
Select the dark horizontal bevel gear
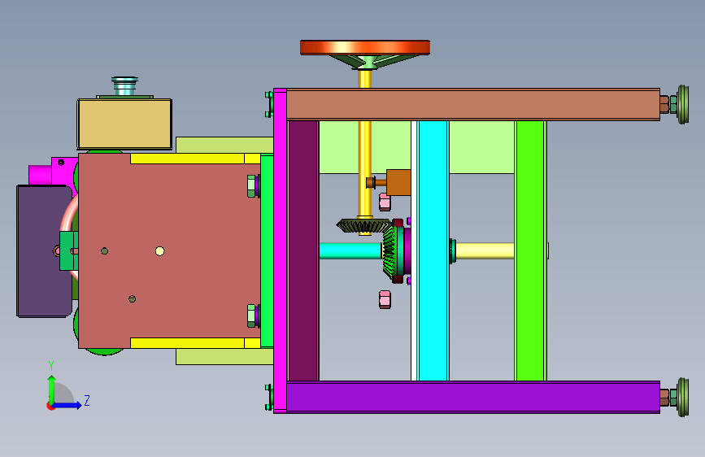pyautogui.click(x=363, y=226)
